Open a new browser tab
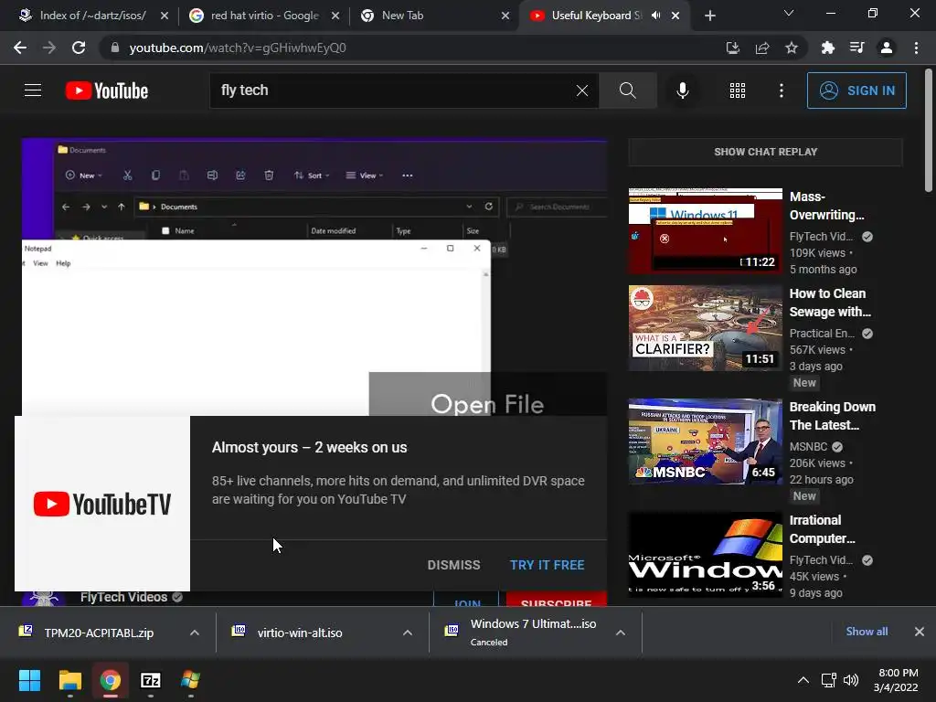This screenshot has width=936, height=702. pos(709,16)
